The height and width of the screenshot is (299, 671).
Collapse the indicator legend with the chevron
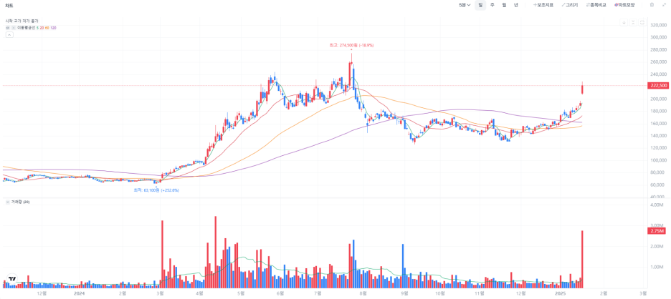9,34
